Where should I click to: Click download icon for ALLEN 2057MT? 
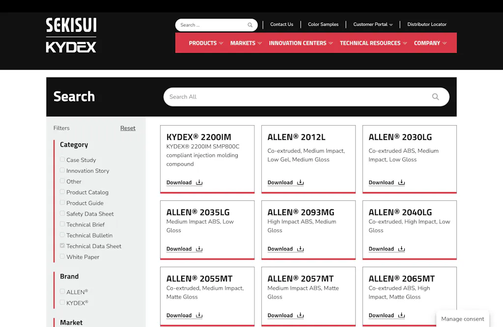pos(300,315)
